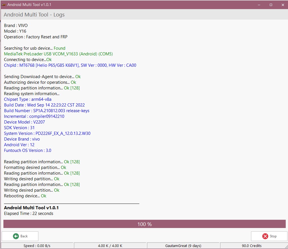This screenshot has width=288, height=249.
Task: Click the 'Android Ver : 12' line
Action: point(19,145)
